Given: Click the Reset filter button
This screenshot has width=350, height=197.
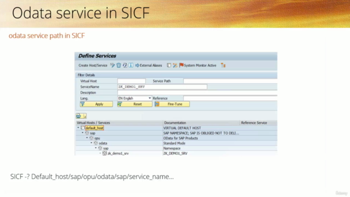Looking at the screenshot, I should (x=135, y=104).
